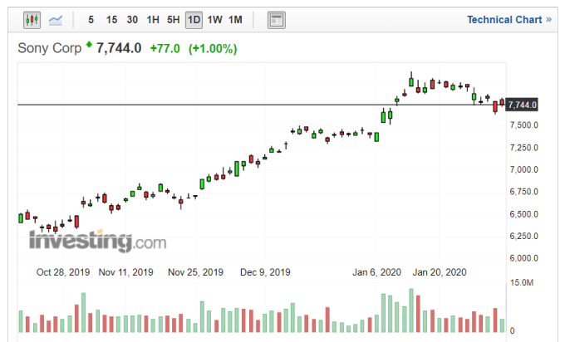Click the 15.0M volume axis label
The width and height of the screenshot is (565, 342).
522,282
